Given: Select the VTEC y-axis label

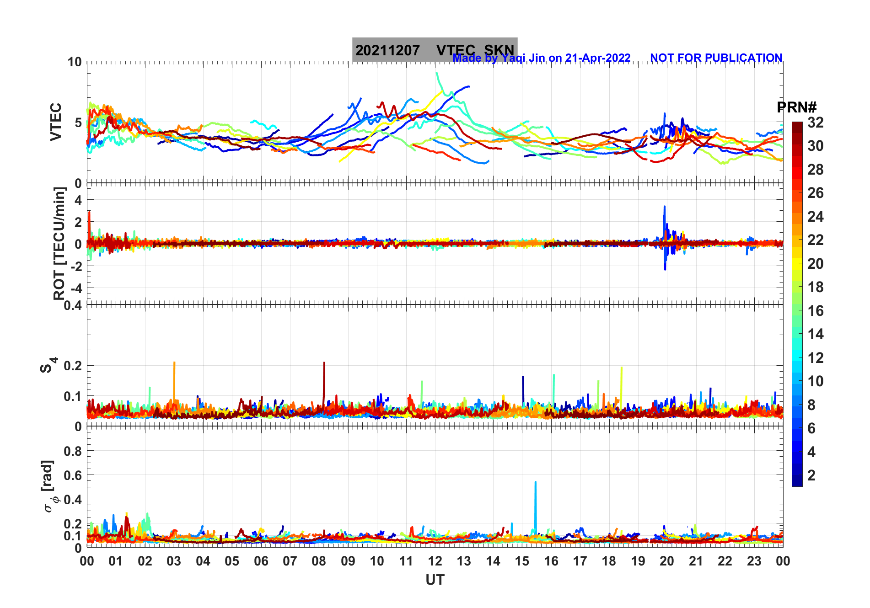Looking at the screenshot, I should click(x=56, y=122).
